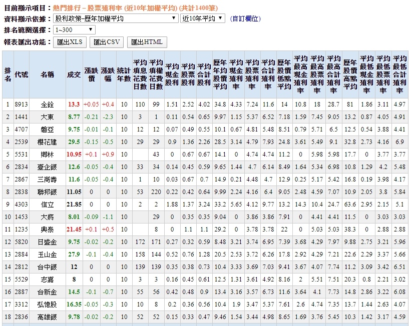Screen dimensions: 409x326
Task: Open stock 大東 by its name
Action: 47,117
